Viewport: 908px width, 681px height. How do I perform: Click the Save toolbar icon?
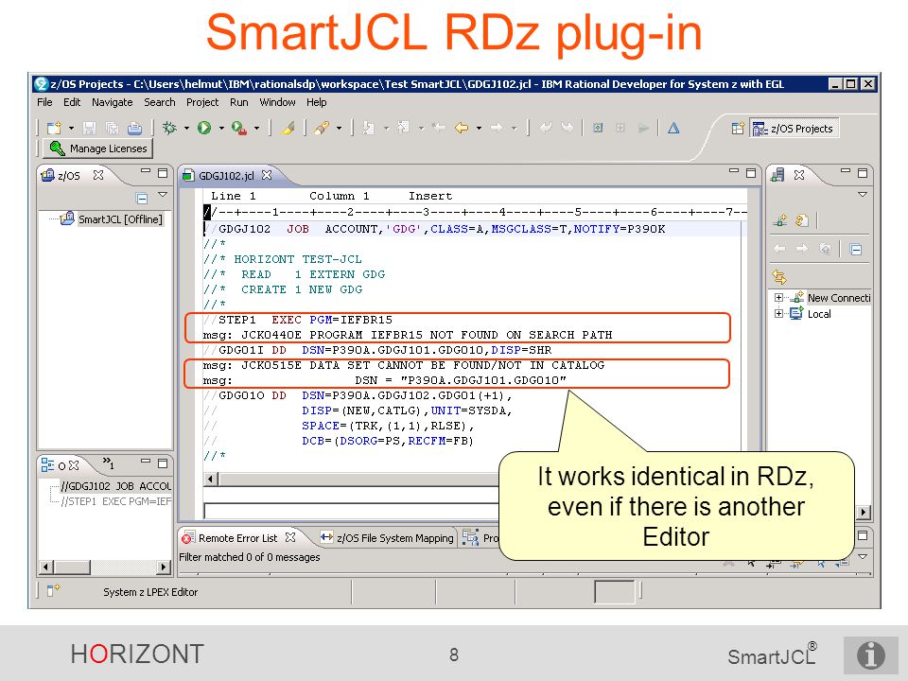pyautogui.click(x=89, y=128)
